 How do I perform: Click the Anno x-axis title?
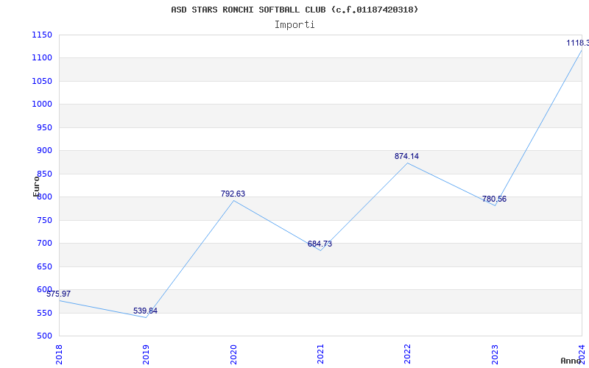(x=572, y=361)
